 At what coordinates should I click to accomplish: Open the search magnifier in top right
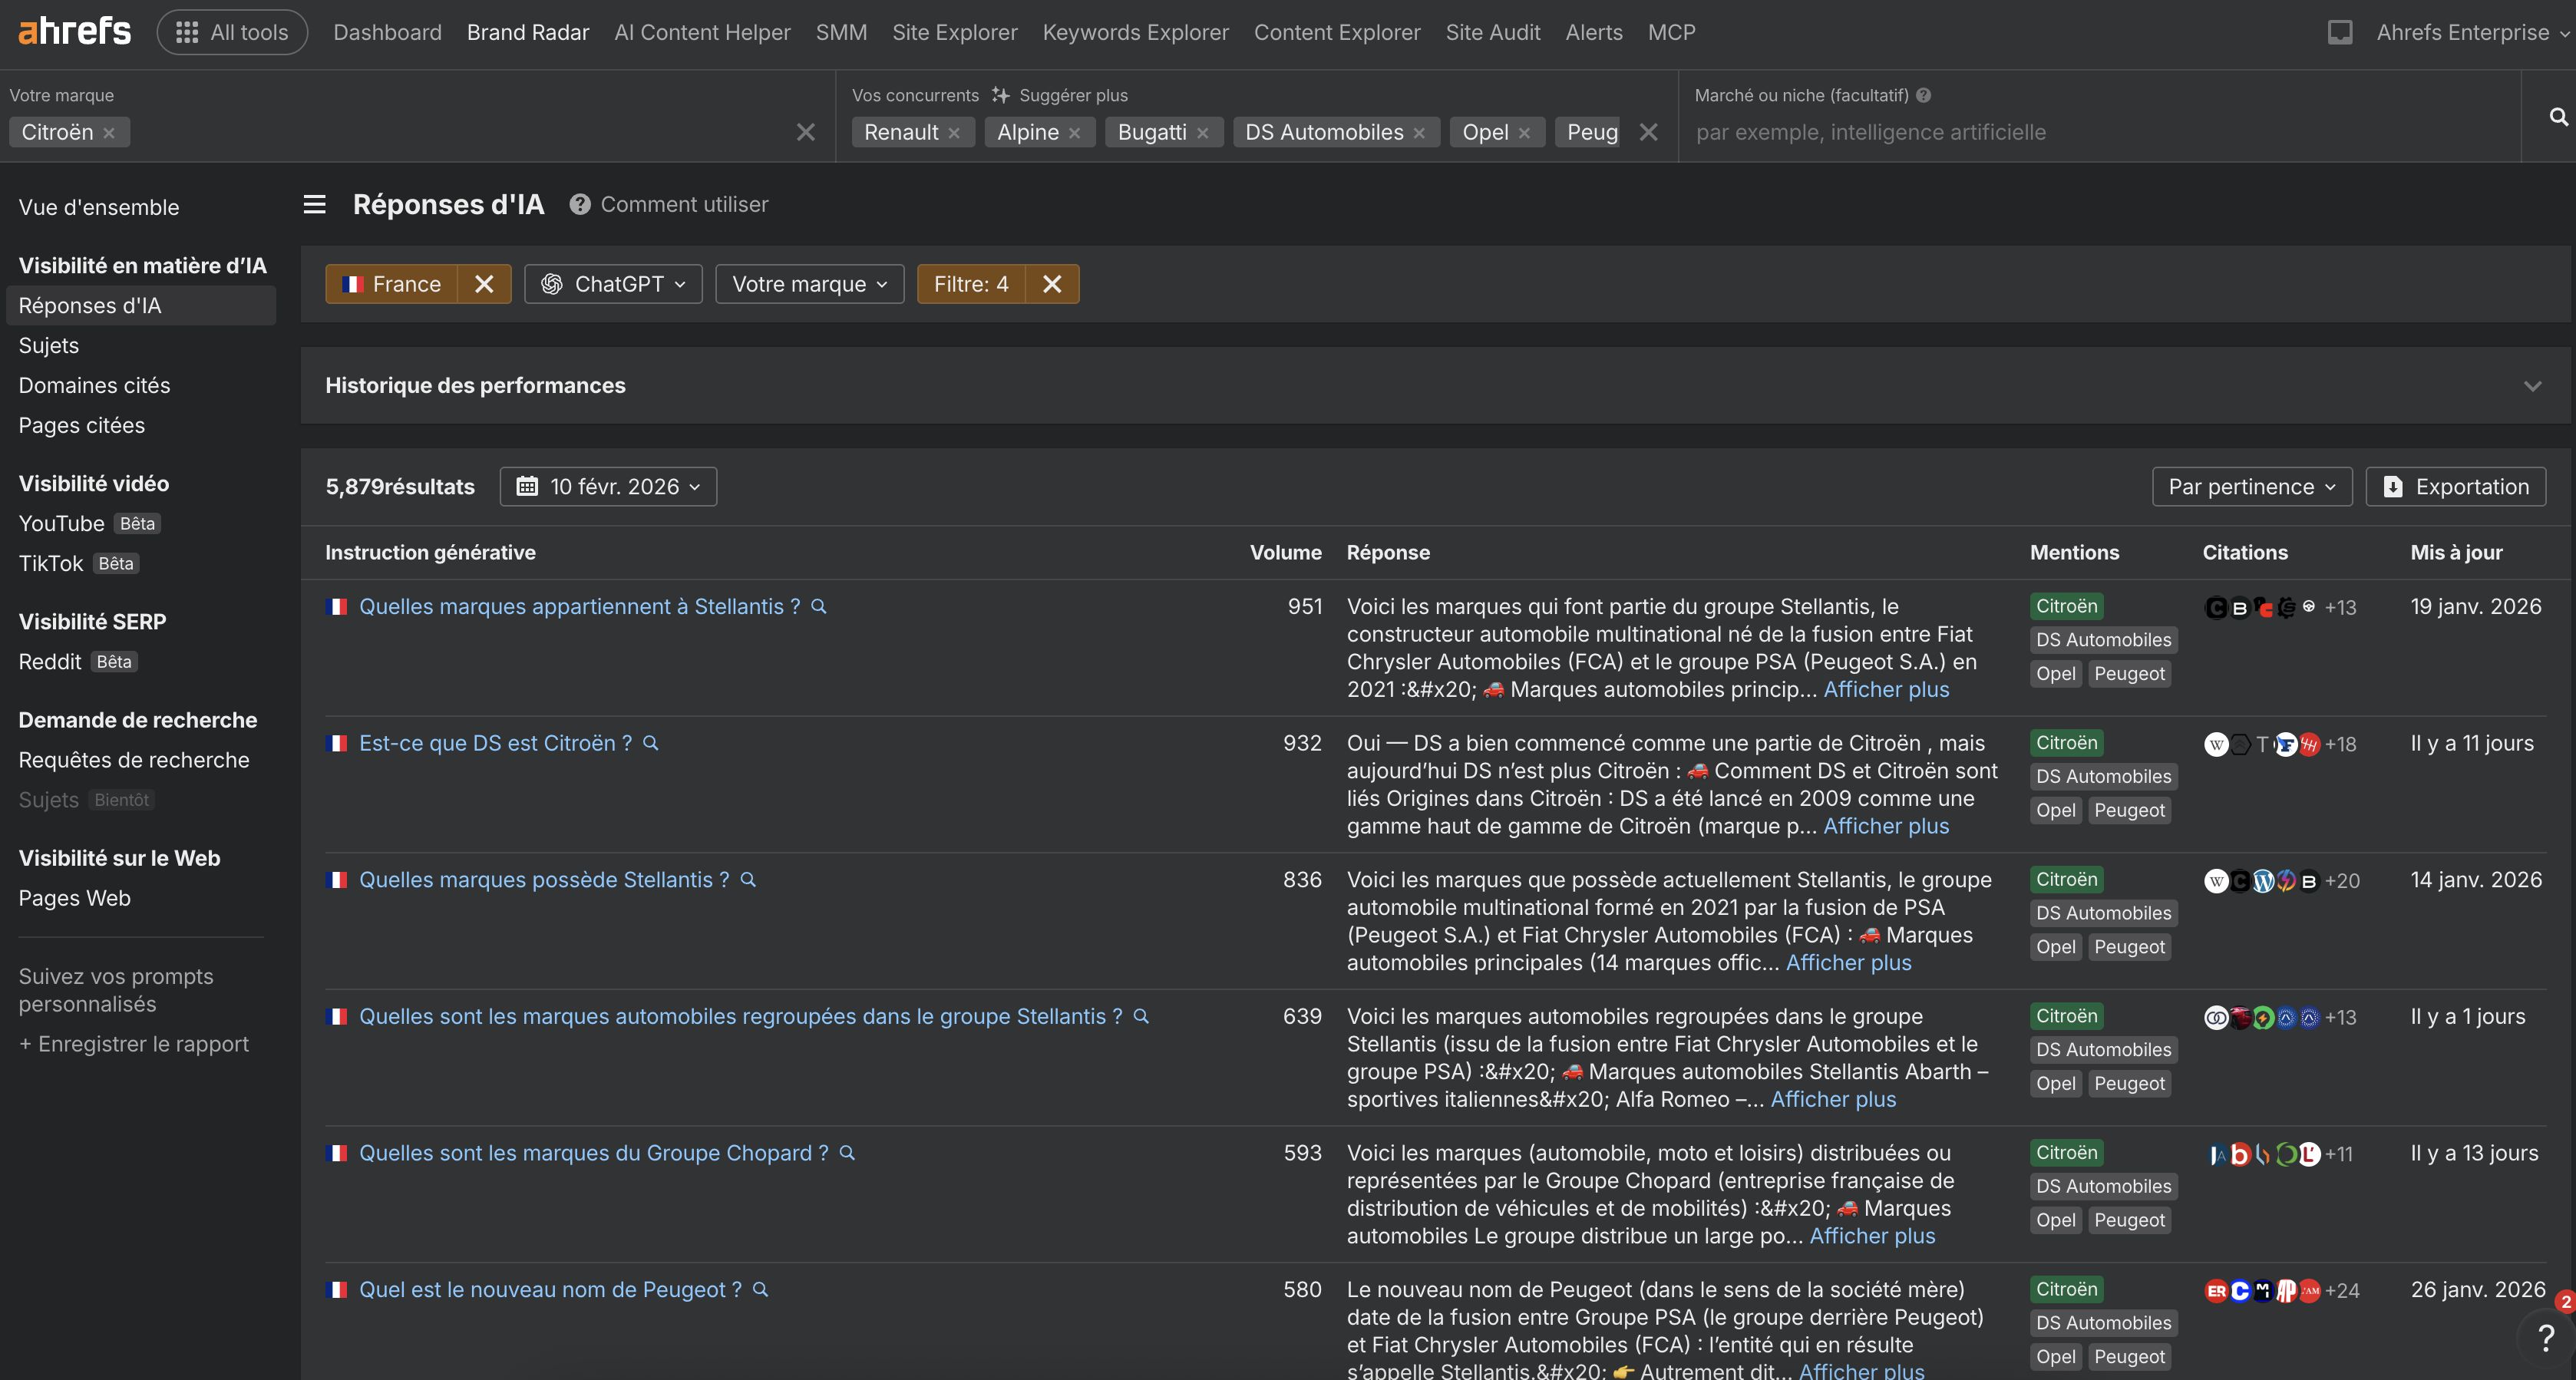[2557, 116]
